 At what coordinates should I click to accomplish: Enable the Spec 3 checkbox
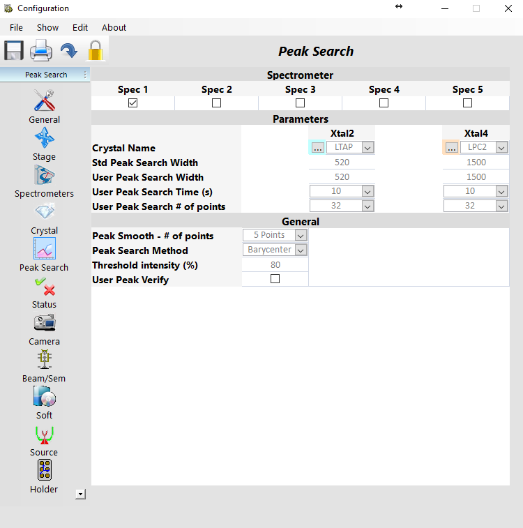300,103
